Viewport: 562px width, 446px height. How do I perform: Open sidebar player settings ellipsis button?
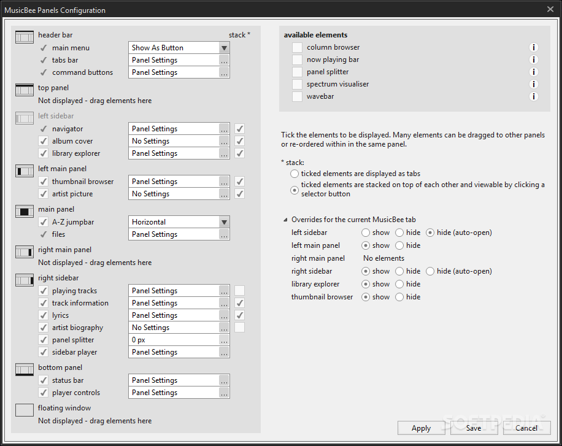tap(224, 352)
